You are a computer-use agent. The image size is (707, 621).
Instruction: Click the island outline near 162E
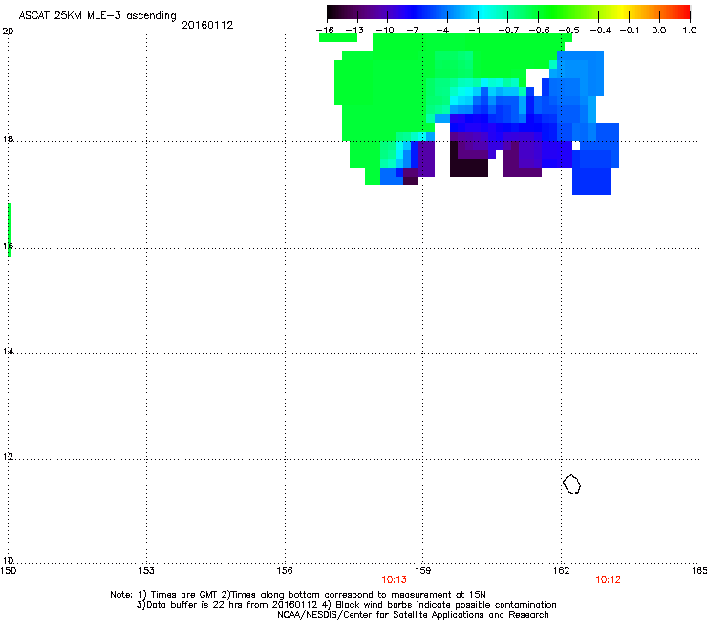coord(571,483)
